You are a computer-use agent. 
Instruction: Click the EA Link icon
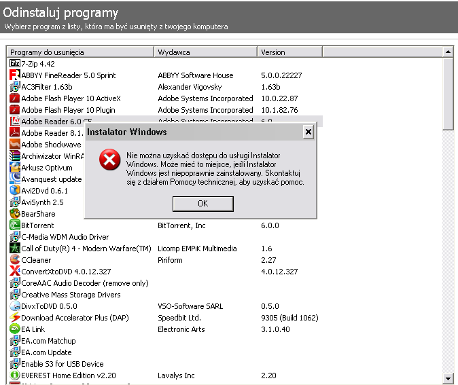pyautogui.click(x=14, y=329)
